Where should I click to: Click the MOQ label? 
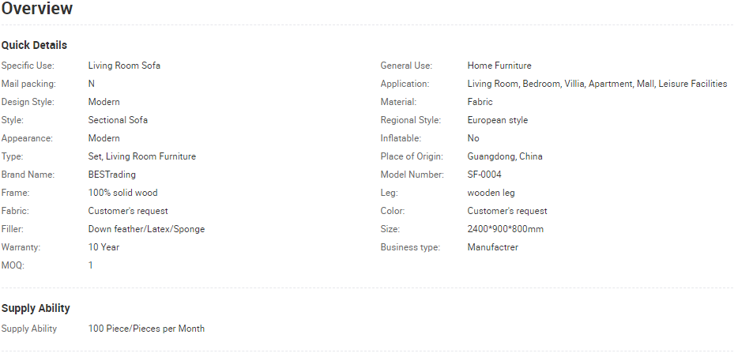coord(13,265)
